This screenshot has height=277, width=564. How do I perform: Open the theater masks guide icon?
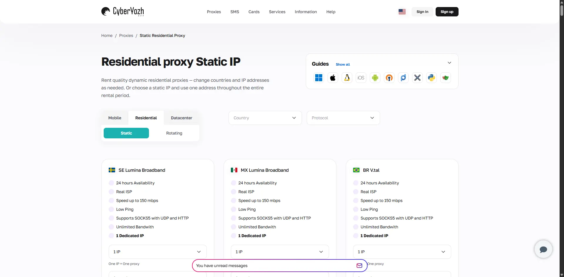click(x=446, y=78)
